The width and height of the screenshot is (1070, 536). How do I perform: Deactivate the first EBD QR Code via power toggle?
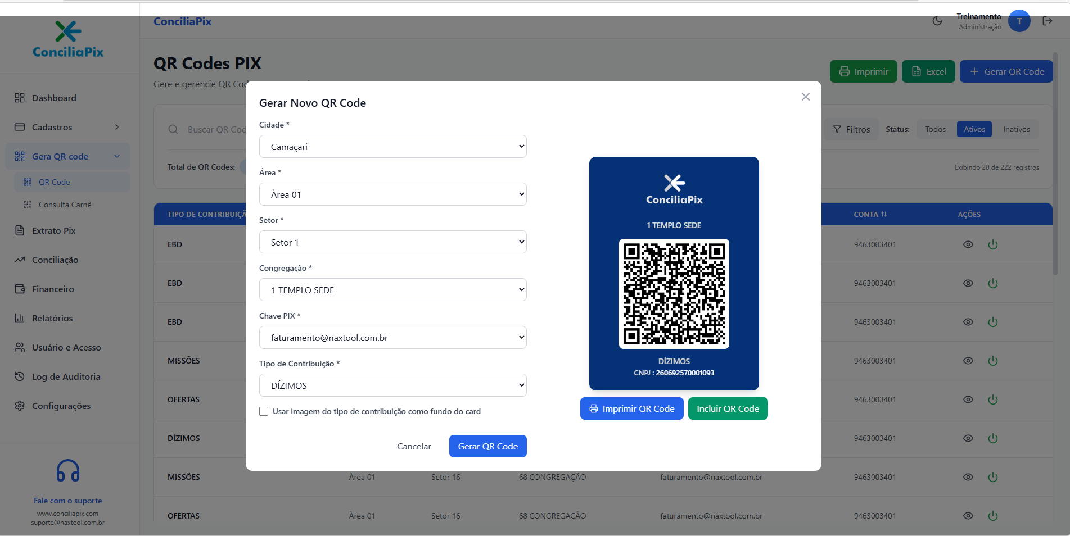coord(992,244)
